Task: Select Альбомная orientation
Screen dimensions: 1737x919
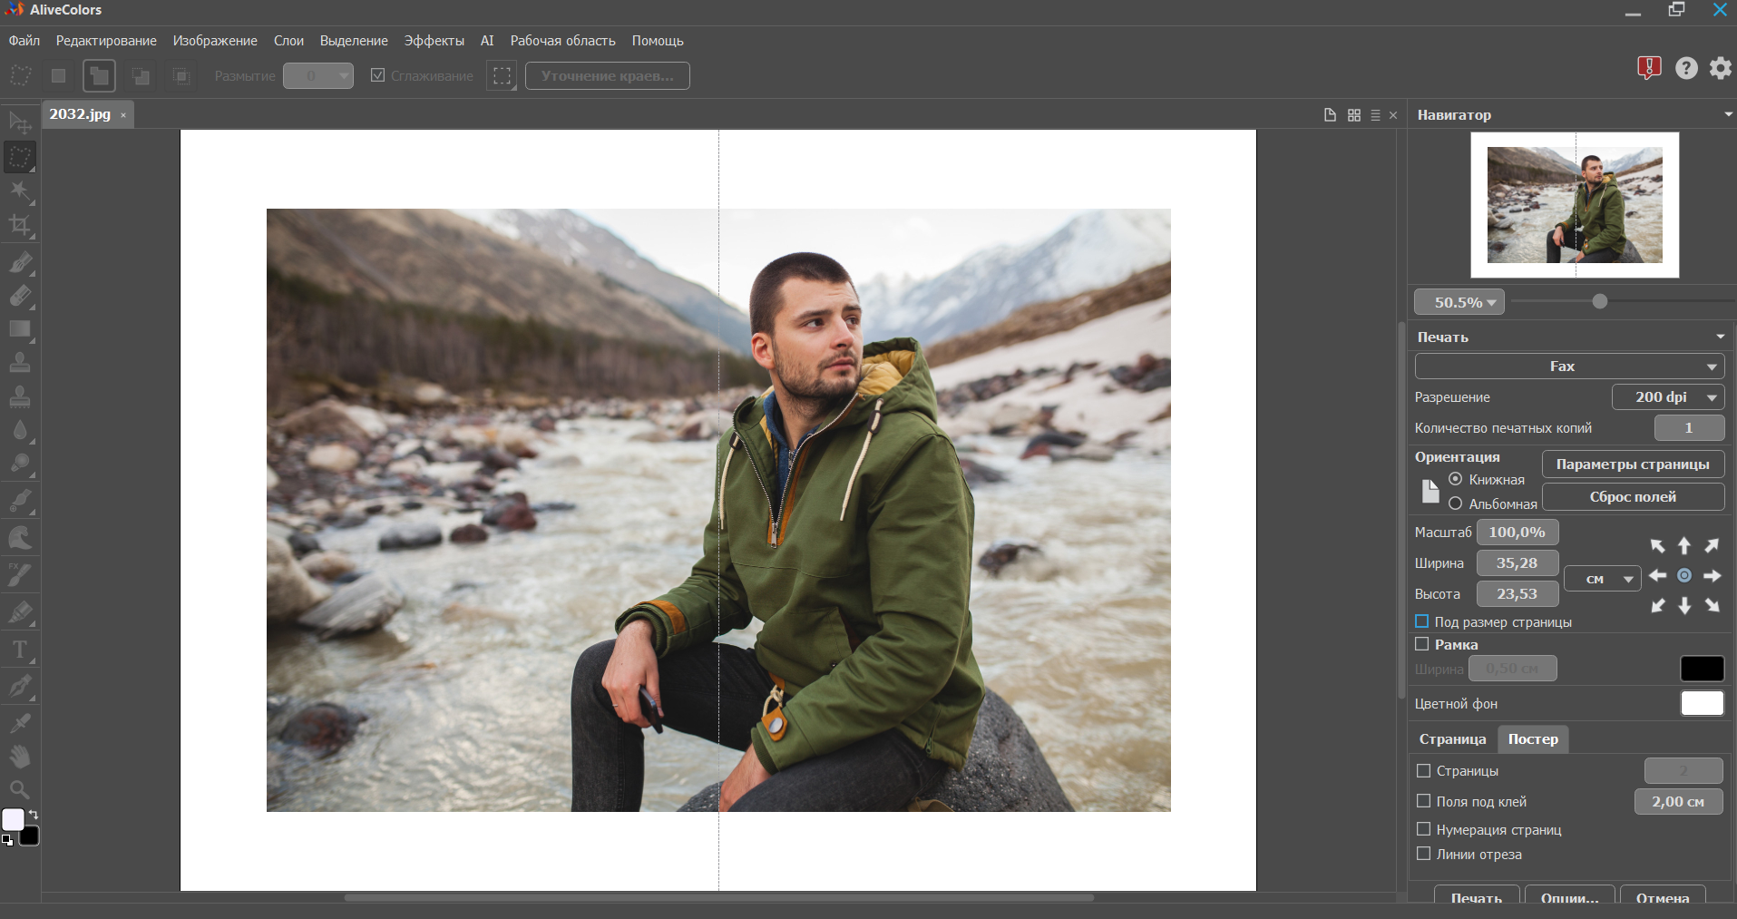Action: point(1456,503)
